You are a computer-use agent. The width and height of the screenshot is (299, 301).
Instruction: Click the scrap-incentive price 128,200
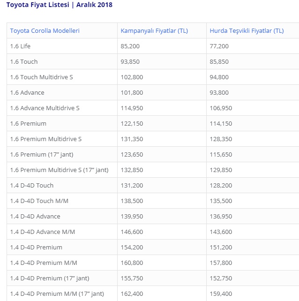[221, 186]
